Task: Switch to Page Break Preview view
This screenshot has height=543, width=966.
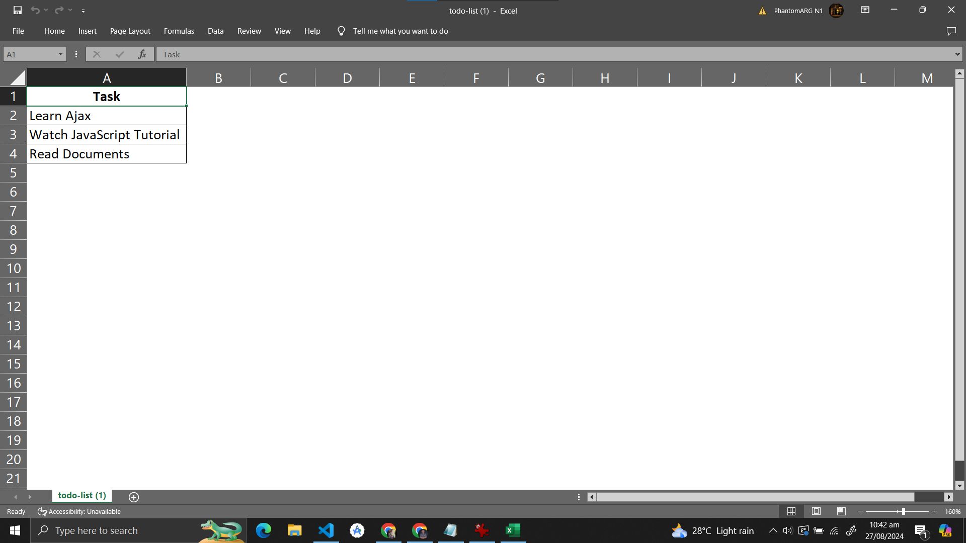Action: [841, 511]
